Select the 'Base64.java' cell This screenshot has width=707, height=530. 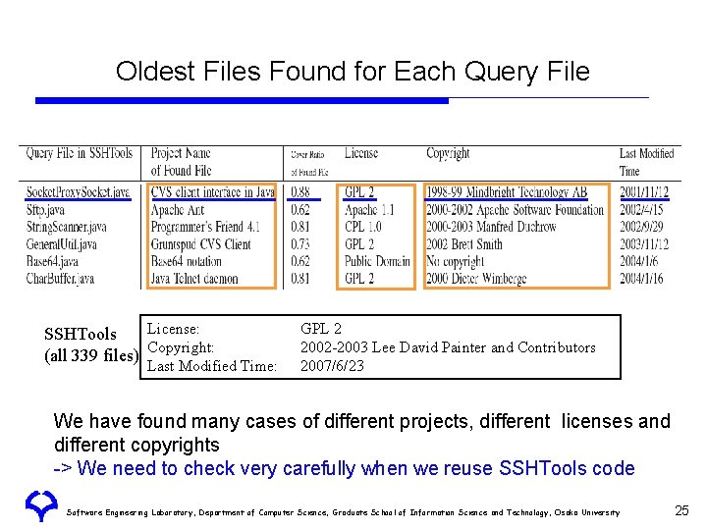coord(52,261)
